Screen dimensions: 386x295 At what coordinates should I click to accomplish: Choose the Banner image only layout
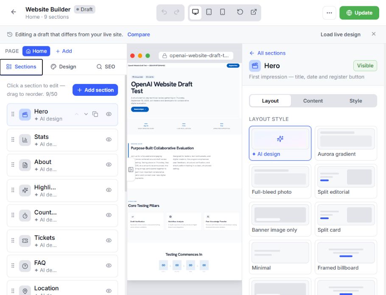pyautogui.click(x=280, y=219)
